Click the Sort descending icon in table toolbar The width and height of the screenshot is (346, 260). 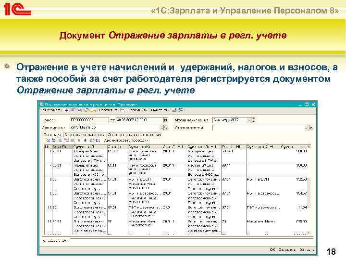(x=98, y=140)
